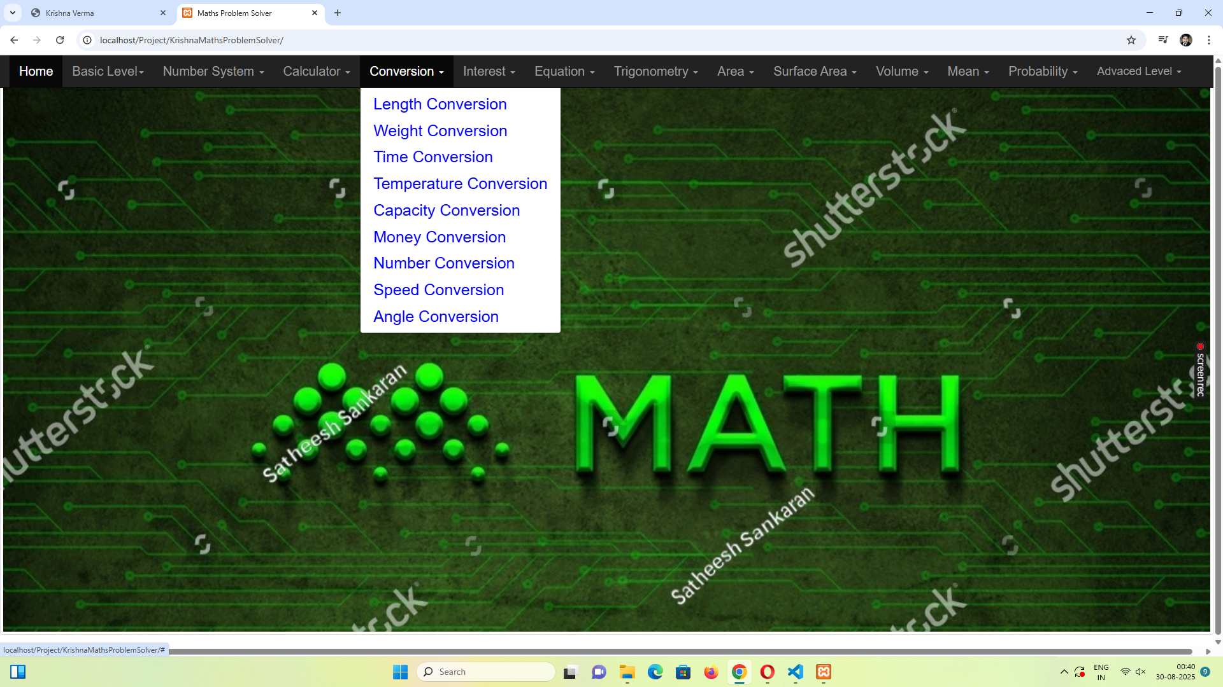Open the Teams chat icon in taskbar
Screen dimensions: 1223x687
[x=599, y=672]
